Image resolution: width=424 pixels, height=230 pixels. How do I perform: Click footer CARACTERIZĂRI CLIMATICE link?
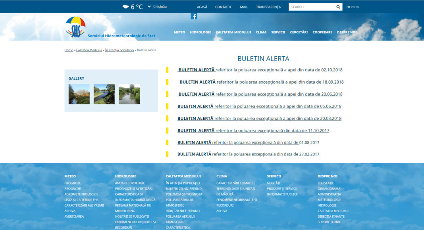[236, 183]
